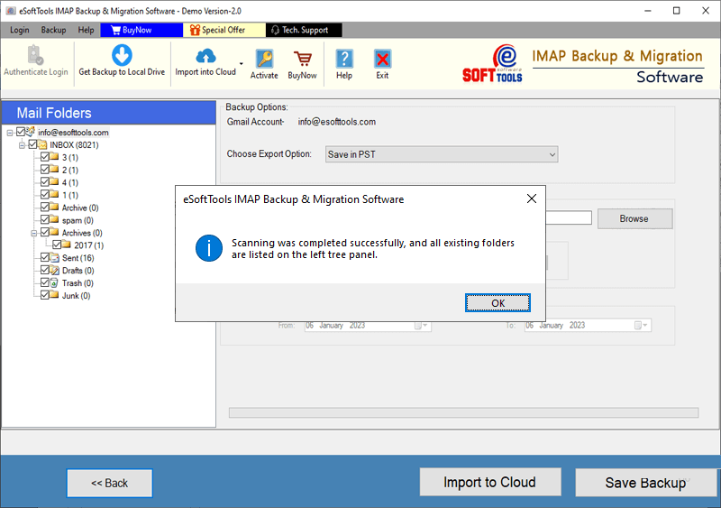Collapse the INBOX tree node
Viewport: 721px width, 508px height.
pos(23,144)
